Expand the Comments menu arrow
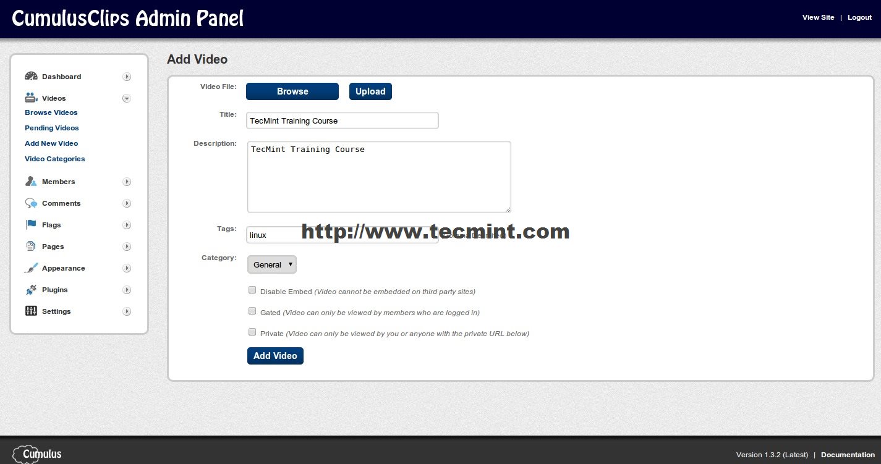The image size is (881, 464). point(127,203)
